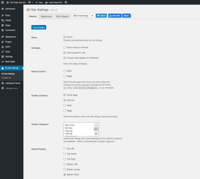Check Posts under Manual Control
This screenshot has width=200, height=179.
click(x=65, y=71)
